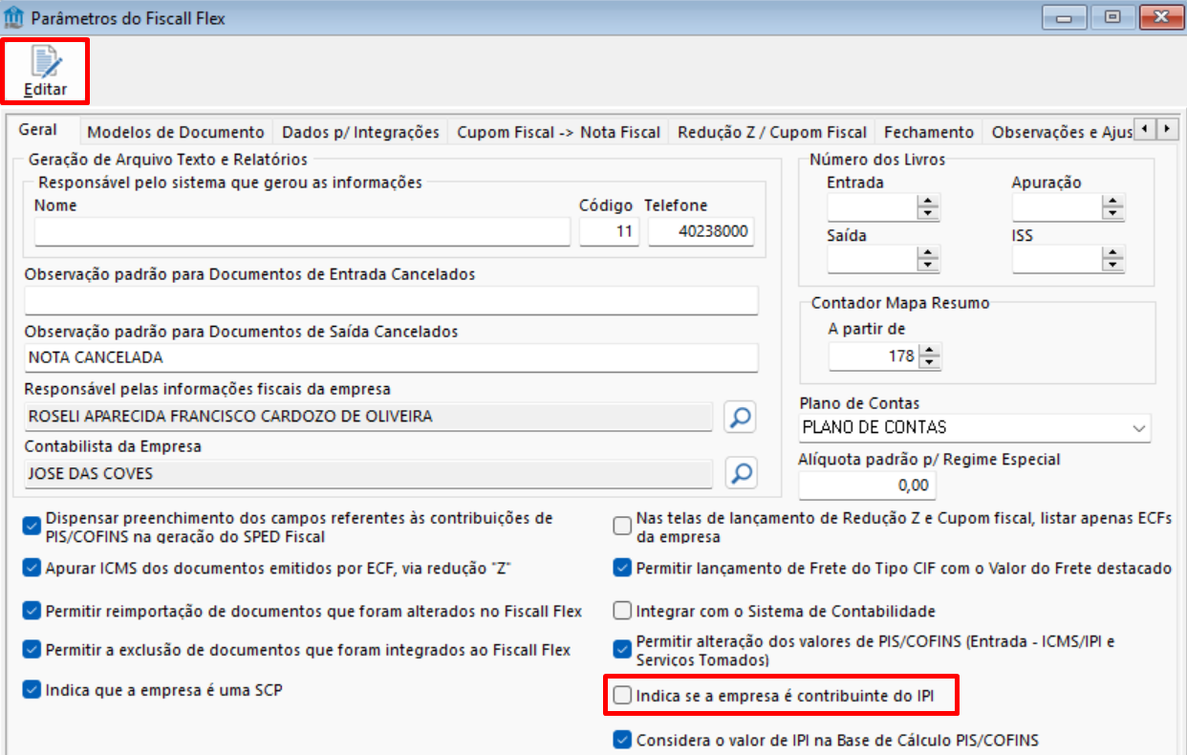
Task: Click the Editar toolbar icon
Action: (46, 72)
